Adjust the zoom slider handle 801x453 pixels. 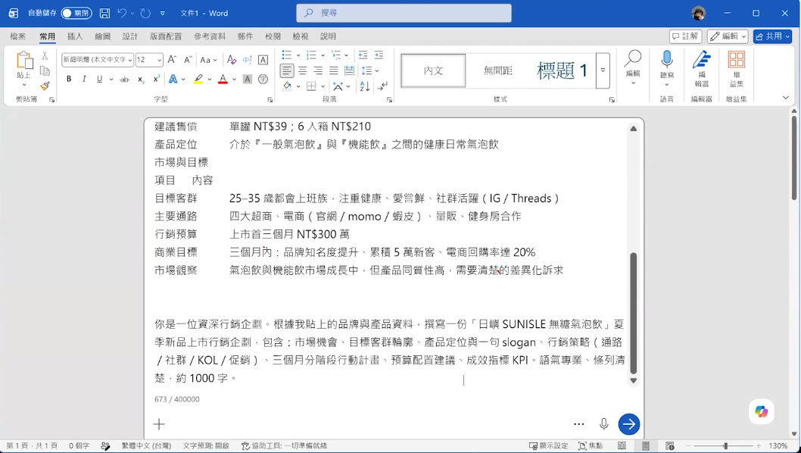click(725, 446)
